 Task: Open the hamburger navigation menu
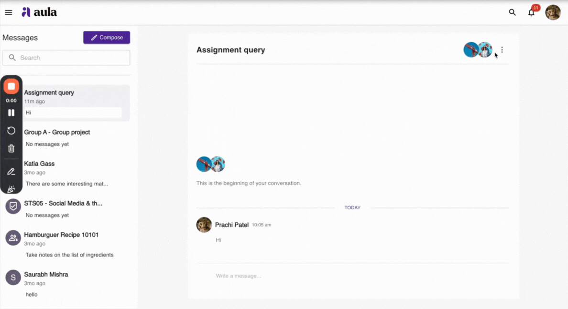click(x=8, y=12)
